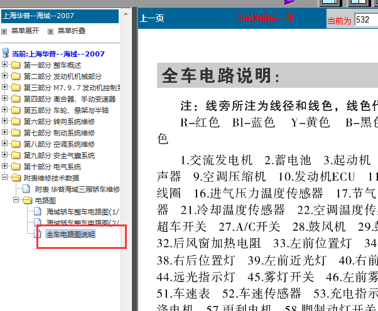Click the second window layout icon at top
The height and width of the screenshot is (311, 378).
(x=359, y=3)
